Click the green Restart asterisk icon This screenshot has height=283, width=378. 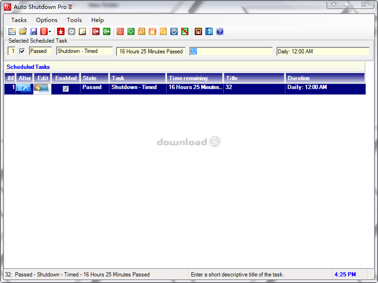point(131,31)
